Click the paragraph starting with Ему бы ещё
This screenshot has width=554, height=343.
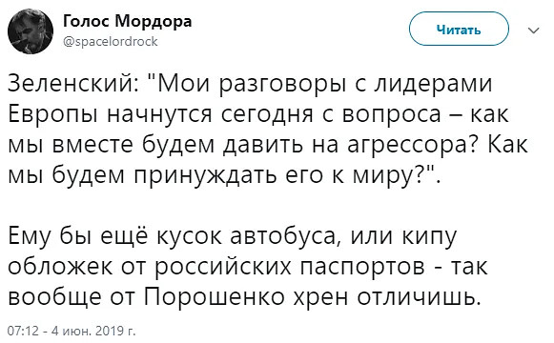click(x=248, y=267)
